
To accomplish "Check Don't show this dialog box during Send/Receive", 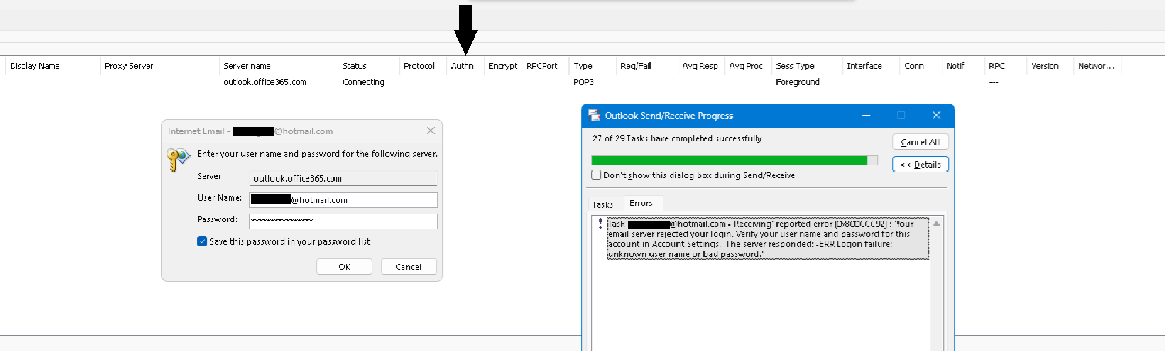I will pos(597,175).
